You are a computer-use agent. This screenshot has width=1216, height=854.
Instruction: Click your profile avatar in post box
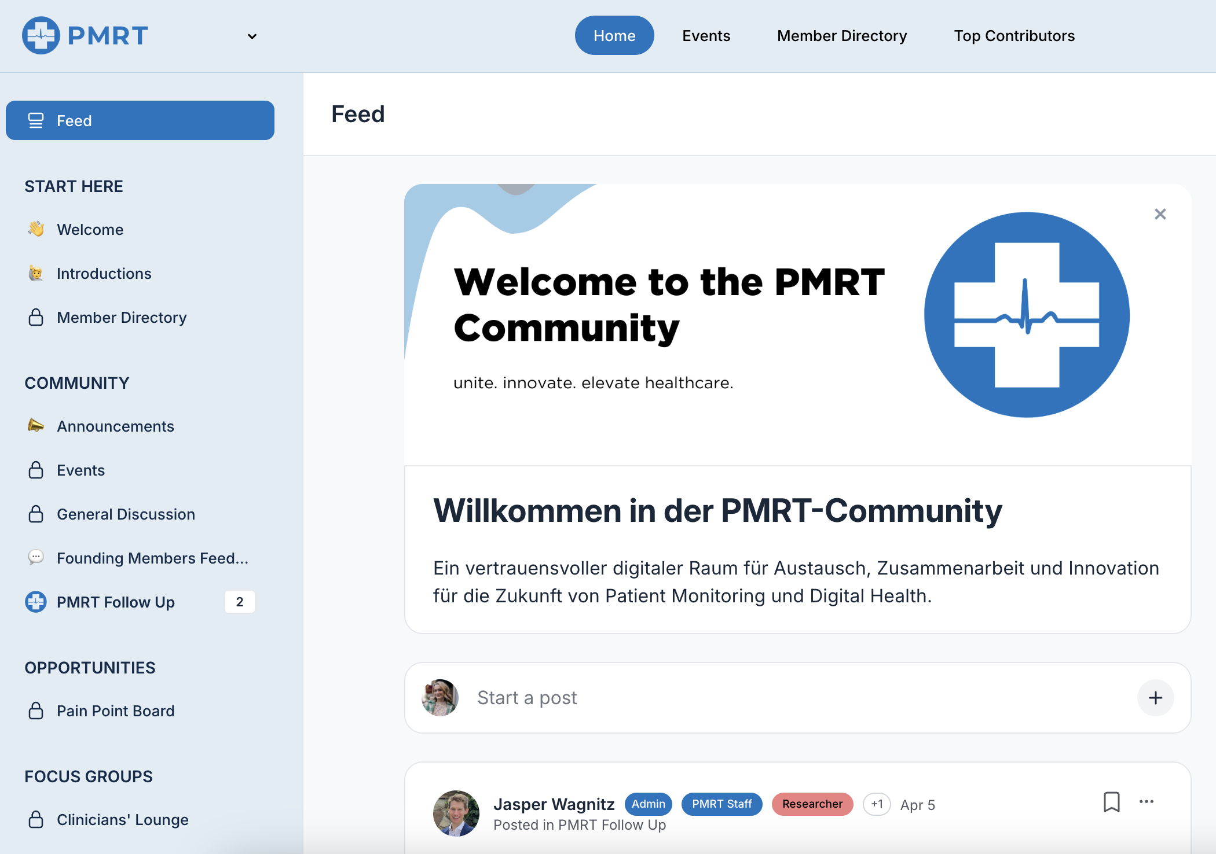440,698
